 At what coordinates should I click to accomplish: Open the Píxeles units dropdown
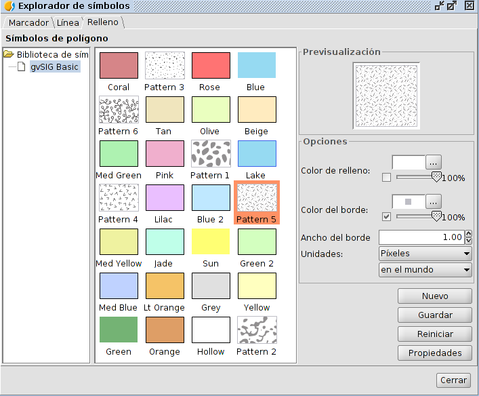pos(425,254)
